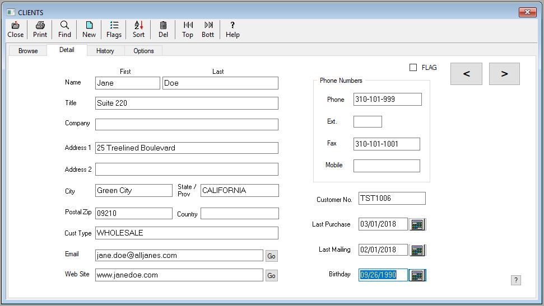Create a new client record
The image size is (544, 306).
coord(89,29)
